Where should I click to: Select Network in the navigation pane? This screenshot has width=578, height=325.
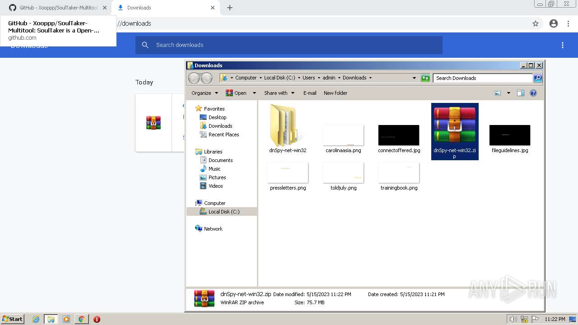213,229
